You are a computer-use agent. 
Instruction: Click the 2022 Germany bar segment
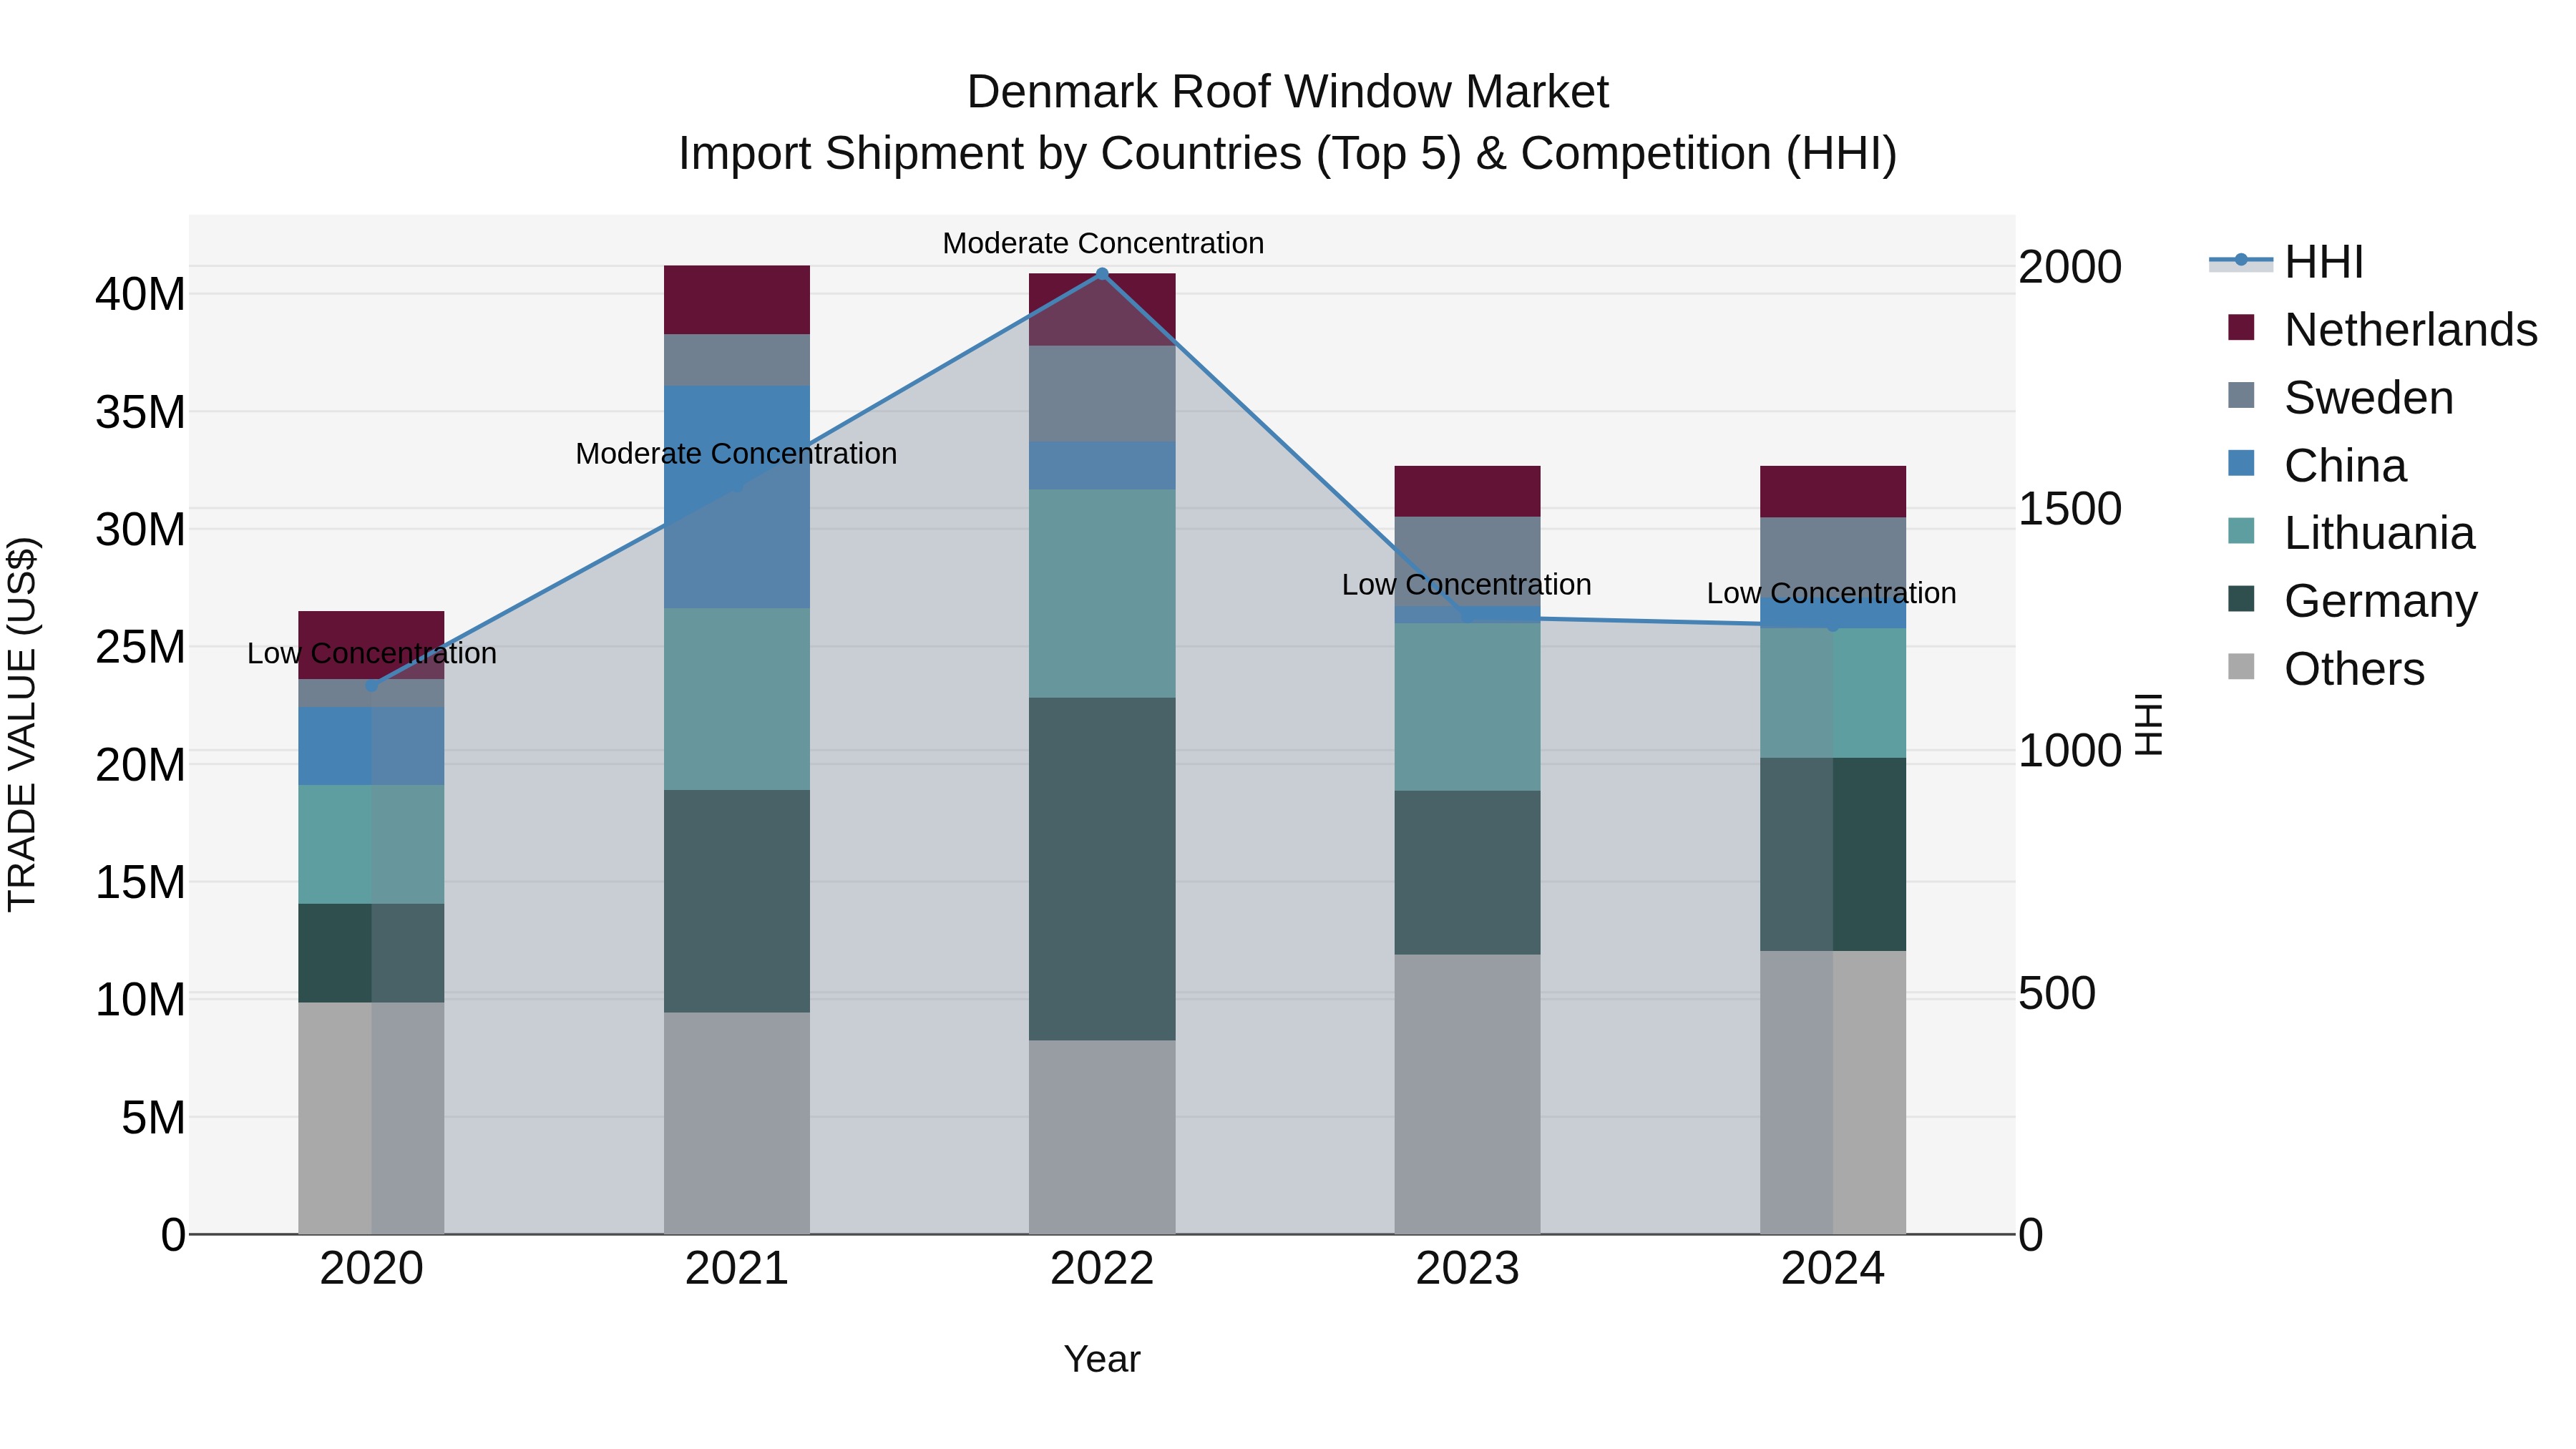[x=1102, y=869]
